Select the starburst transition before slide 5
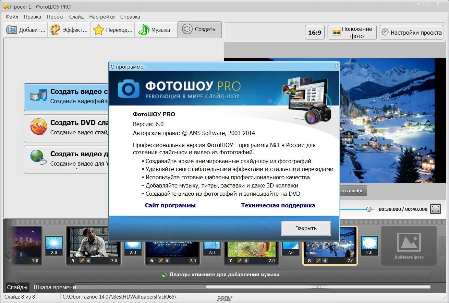The width and height of the screenshot is (449, 303). [54, 243]
